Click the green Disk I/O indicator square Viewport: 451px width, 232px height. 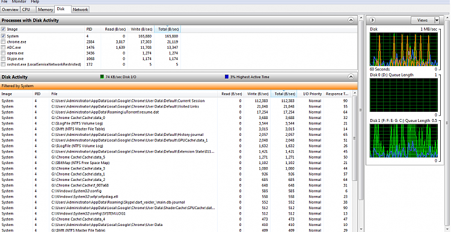(x=102, y=77)
